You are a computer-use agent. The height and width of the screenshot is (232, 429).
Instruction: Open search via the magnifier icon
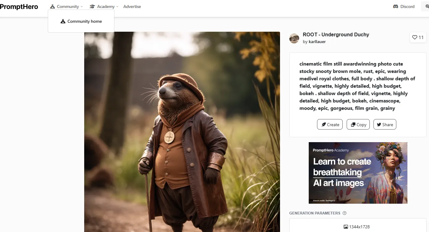tap(427, 6)
